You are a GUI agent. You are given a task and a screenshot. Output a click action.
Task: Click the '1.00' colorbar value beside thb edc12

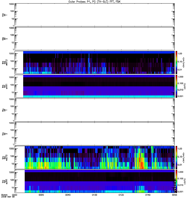tap(180, 54)
